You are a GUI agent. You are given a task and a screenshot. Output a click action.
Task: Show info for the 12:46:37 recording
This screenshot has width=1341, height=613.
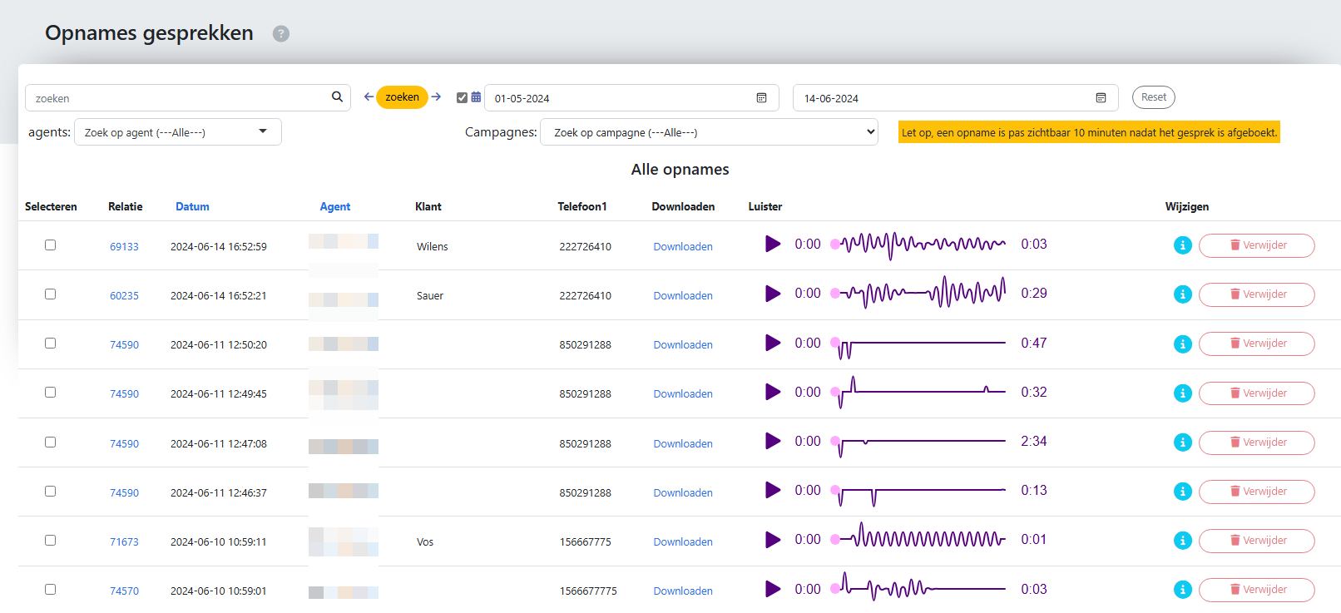click(1183, 492)
